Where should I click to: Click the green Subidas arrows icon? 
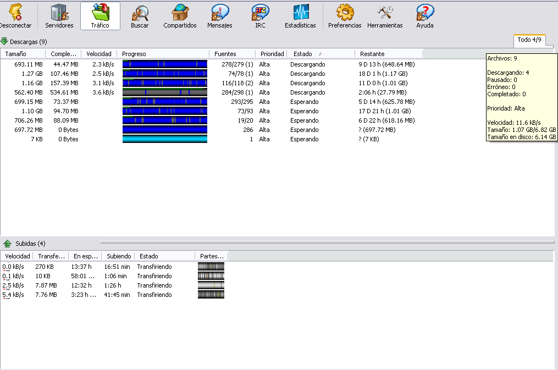(7, 244)
